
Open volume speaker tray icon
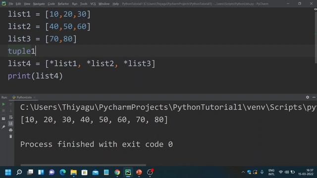[x=287, y=172]
